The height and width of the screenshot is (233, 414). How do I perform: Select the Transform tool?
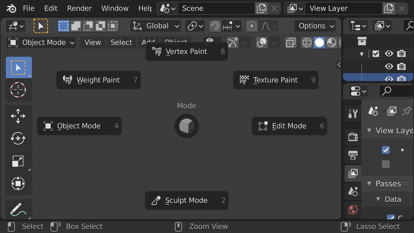click(x=18, y=184)
